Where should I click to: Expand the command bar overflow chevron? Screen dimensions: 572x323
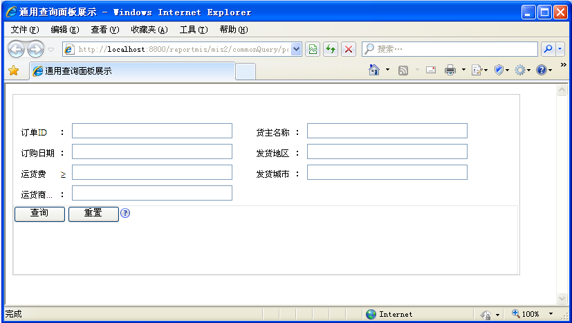point(563,65)
